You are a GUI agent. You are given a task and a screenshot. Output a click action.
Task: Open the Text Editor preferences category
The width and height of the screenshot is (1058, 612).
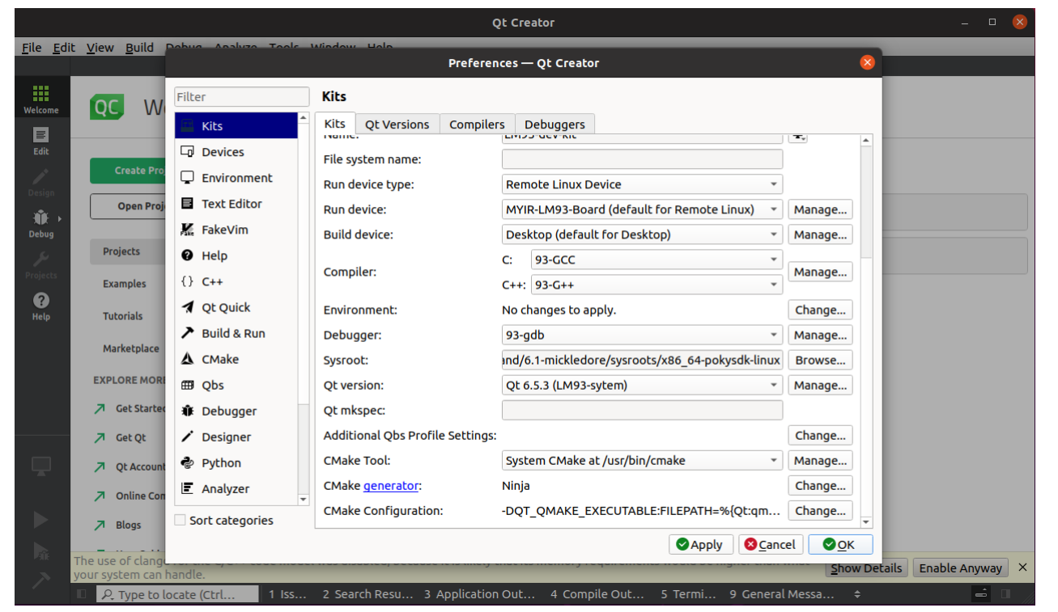[x=236, y=204]
